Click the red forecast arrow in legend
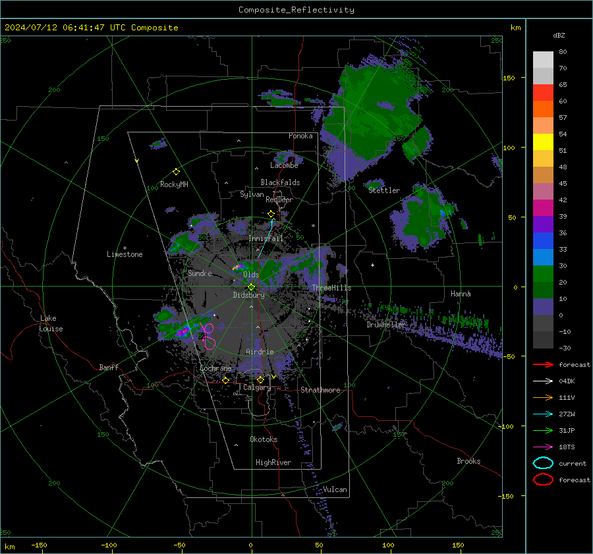 click(543, 364)
